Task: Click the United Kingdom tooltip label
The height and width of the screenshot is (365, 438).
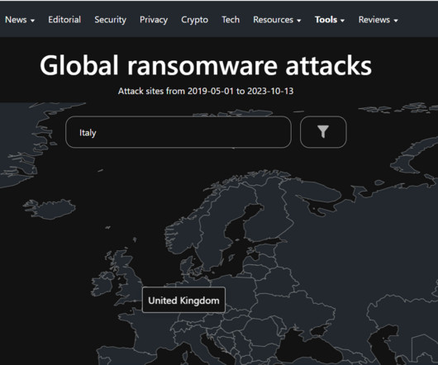Action: coord(183,300)
